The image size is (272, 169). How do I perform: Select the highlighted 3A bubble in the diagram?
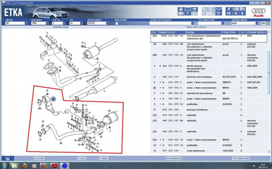click(53, 99)
